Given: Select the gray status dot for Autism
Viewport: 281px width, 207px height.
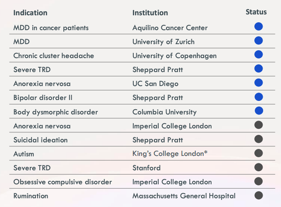Looking at the screenshot, I should (258, 153).
